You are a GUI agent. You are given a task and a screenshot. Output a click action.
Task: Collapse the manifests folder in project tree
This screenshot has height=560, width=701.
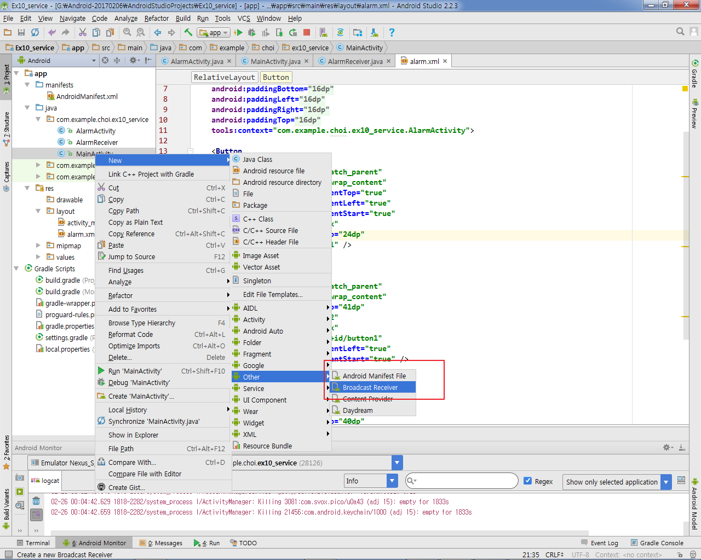coord(27,85)
